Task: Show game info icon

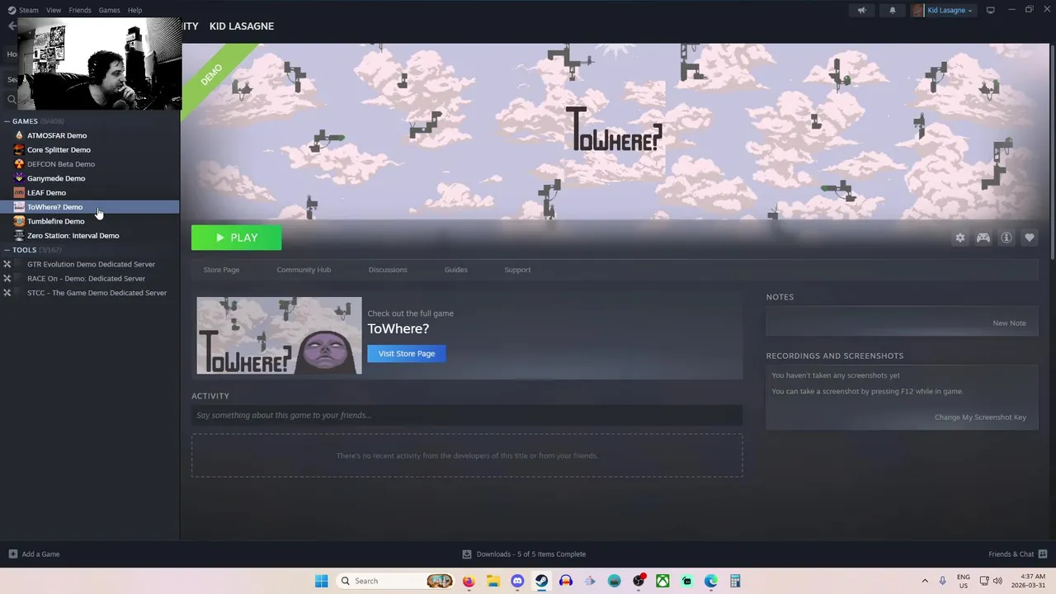Action: (x=1006, y=238)
